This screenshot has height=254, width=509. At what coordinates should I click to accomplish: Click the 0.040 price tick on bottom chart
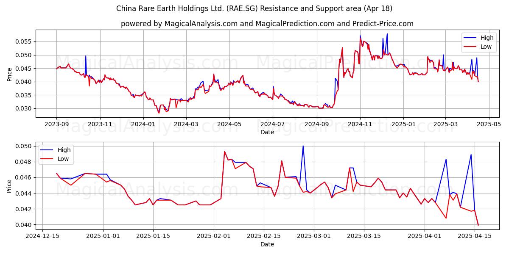pyautogui.click(x=24, y=225)
